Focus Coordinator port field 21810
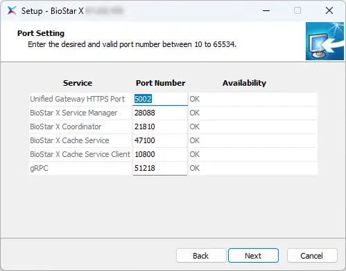Screen dimensions: 346x271 click(x=160, y=127)
